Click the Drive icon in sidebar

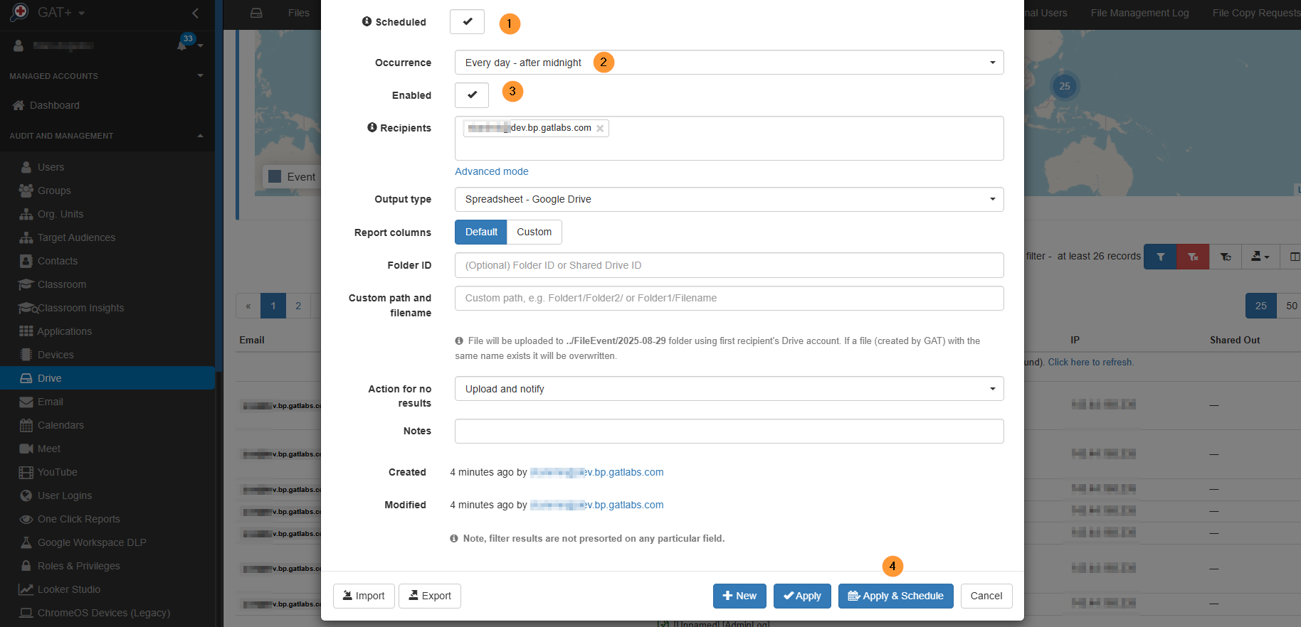click(26, 378)
